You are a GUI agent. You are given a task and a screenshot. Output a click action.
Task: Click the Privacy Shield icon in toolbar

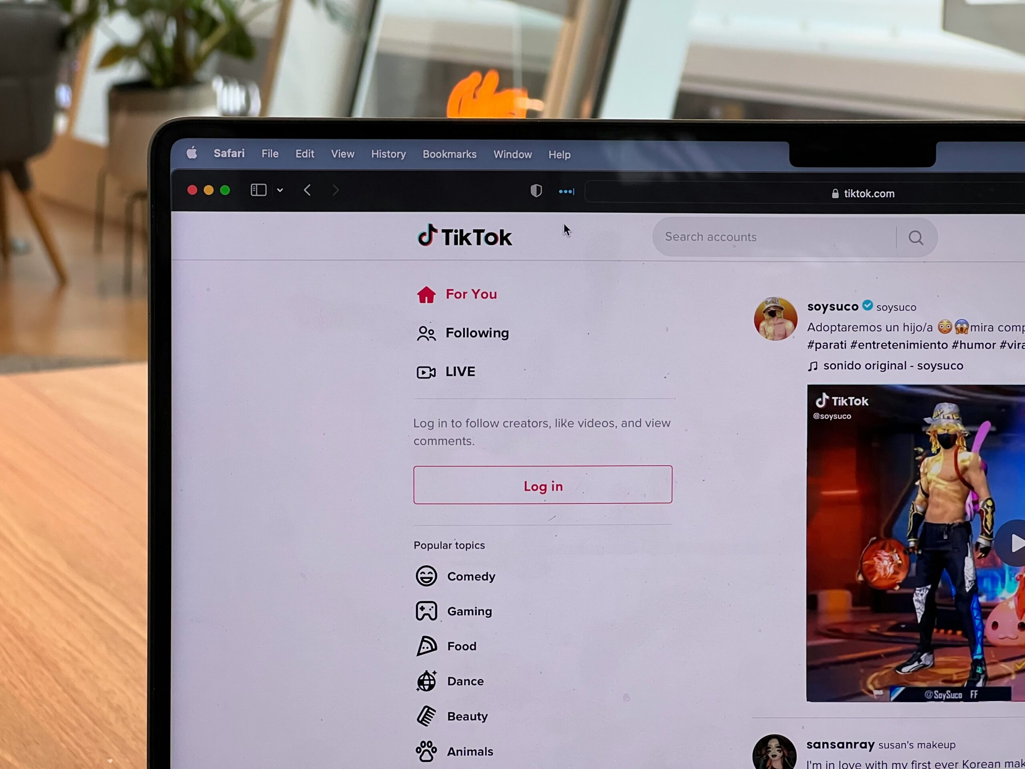(536, 192)
